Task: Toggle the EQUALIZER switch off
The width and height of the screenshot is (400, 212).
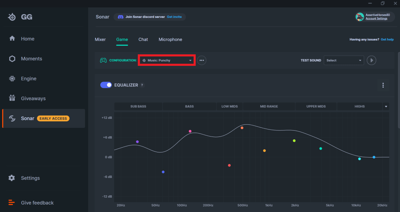Action: [x=106, y=85]
